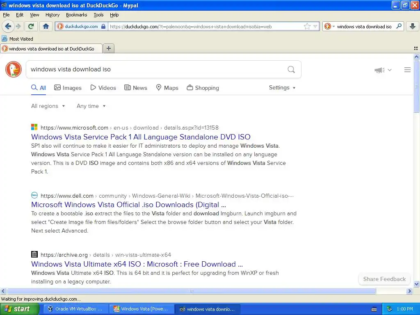This screenshot has height=315, width=420.
Task: Click the Microsoft favicon in first result
Action: pyautogui.click(x=34, y=127)
